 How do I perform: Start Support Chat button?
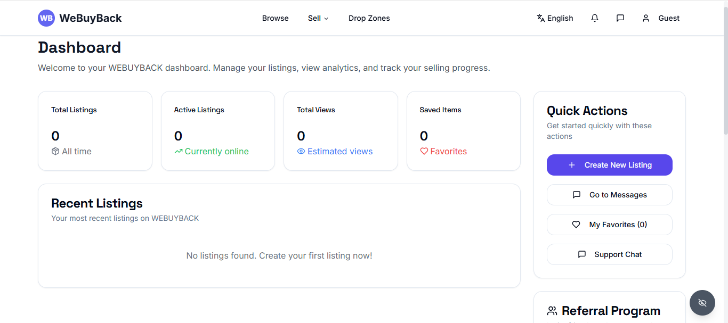tap(610, 254)
